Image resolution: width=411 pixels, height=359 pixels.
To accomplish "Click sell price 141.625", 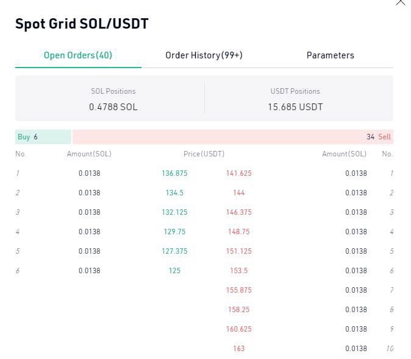I will pos(239,173).
